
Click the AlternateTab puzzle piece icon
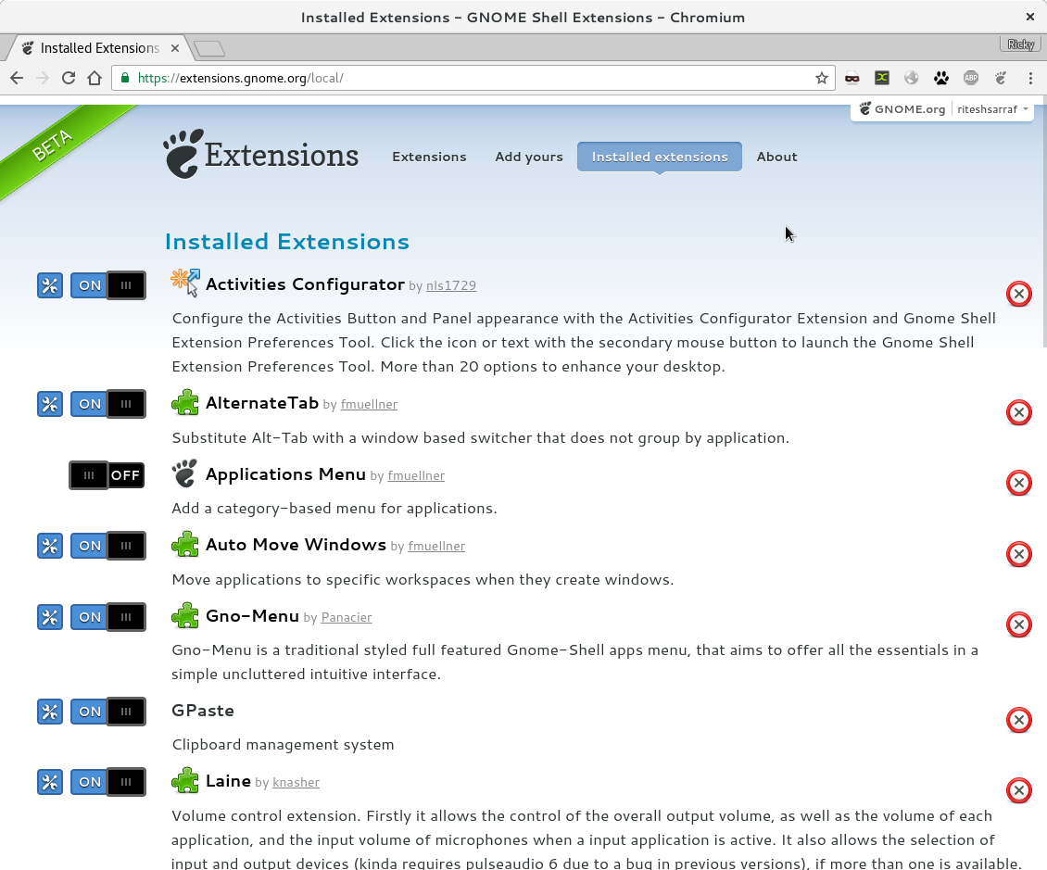(185, 403)
